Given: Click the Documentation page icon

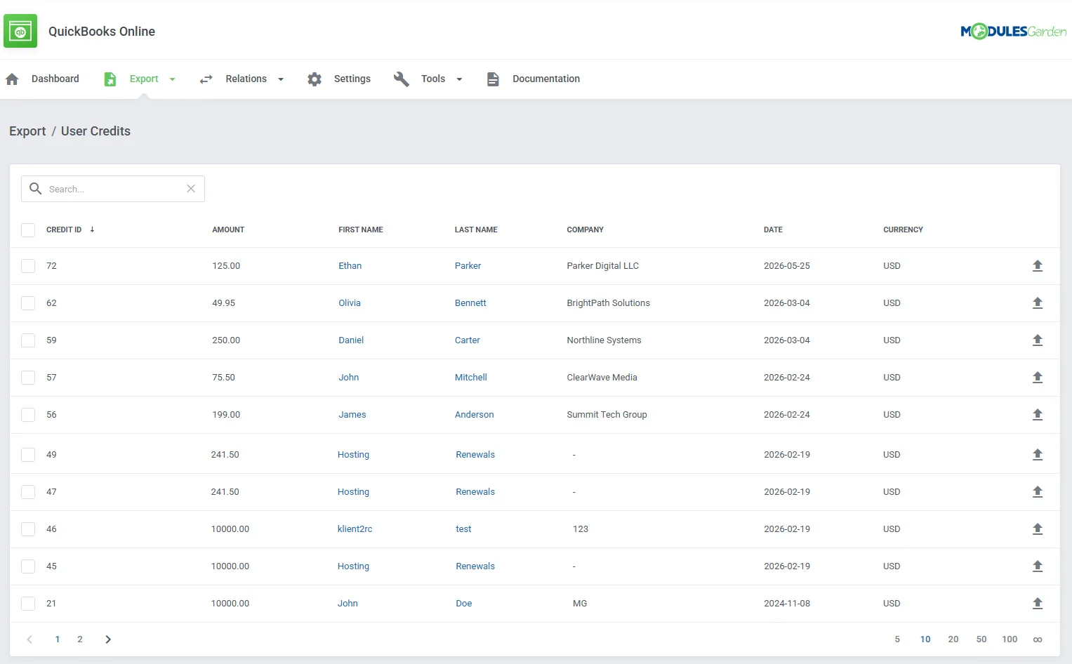Looking at the screenshot, I should pyautogui.click(x=493, y=79).
